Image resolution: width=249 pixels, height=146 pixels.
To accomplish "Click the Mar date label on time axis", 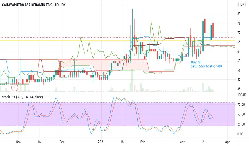I will coord(182,142).
